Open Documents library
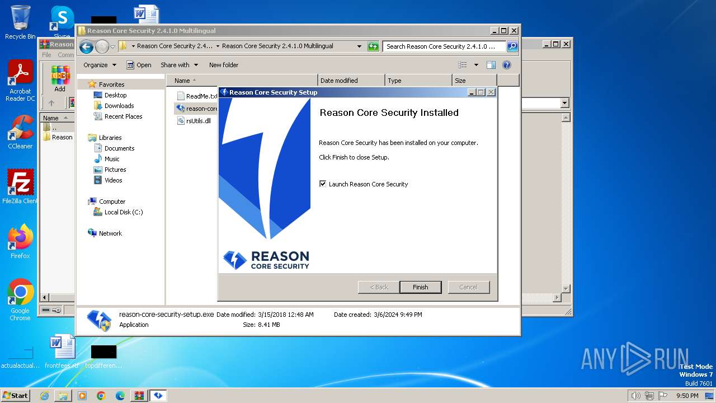 pos(119,148)
